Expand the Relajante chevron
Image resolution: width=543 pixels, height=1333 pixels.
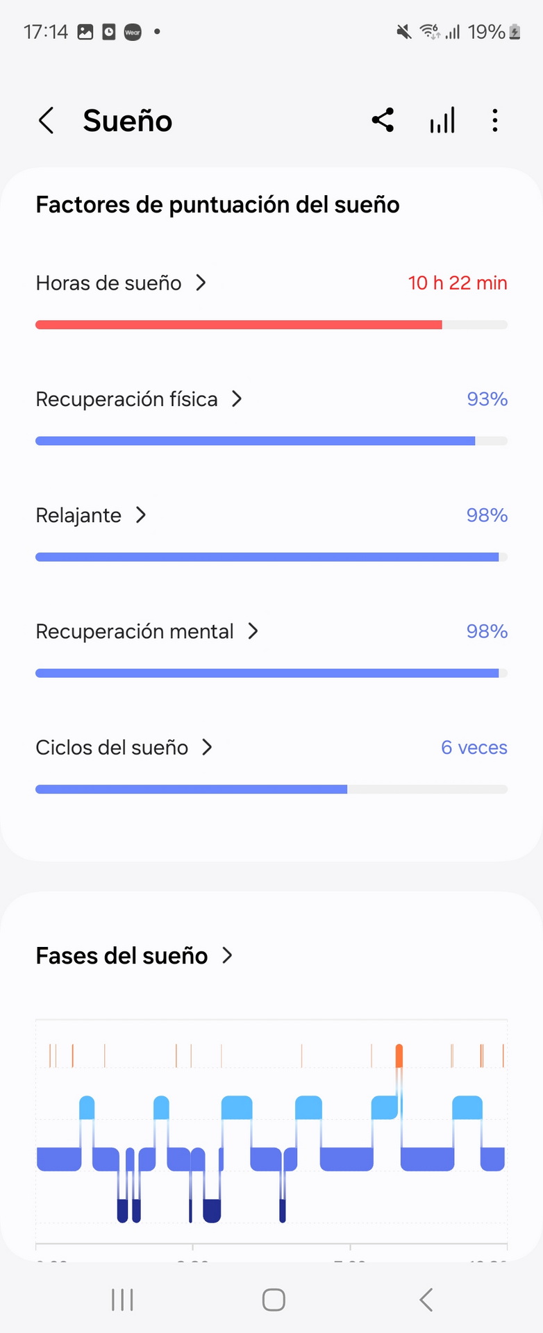click(140, 514)
